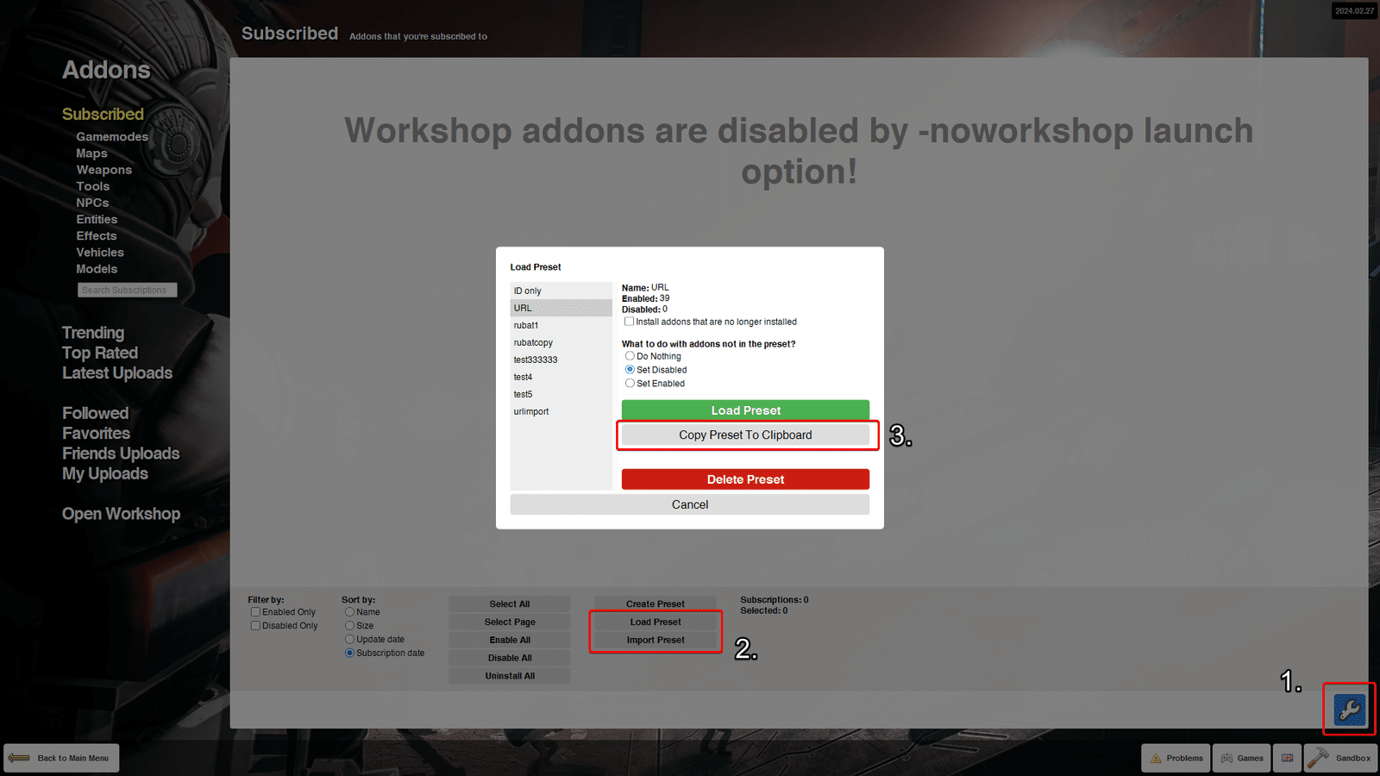Select the Do Nothing radio option
The width and height of the screenshot is (1380, 776).
click(630, 356)
